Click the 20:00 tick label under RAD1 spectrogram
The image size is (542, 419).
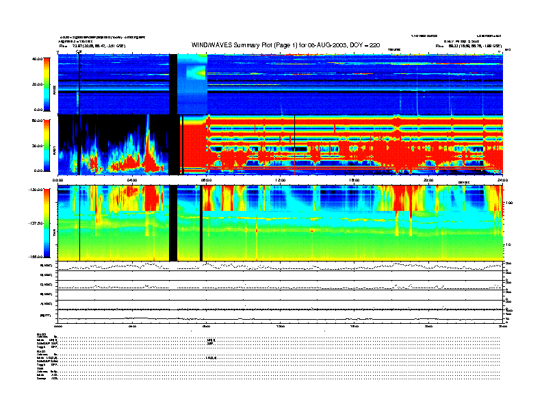click(x=428, y=180)
